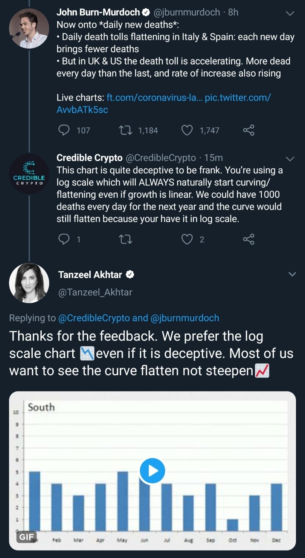View Credible Crypto's profile avatar
Screen dimensions: 305x558
pyautogui.click(x=29, y=174)
